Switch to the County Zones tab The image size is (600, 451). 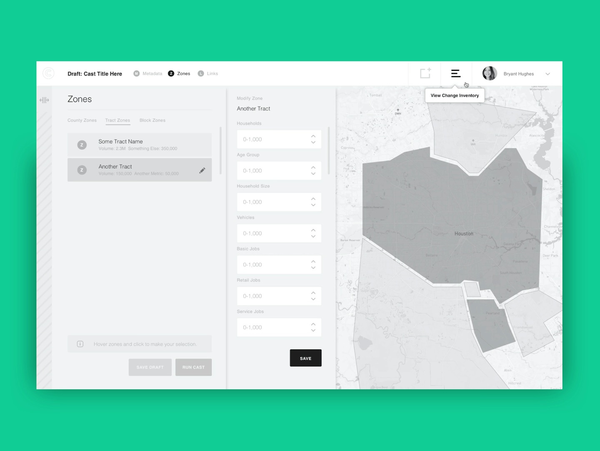[x=82, y=120]
